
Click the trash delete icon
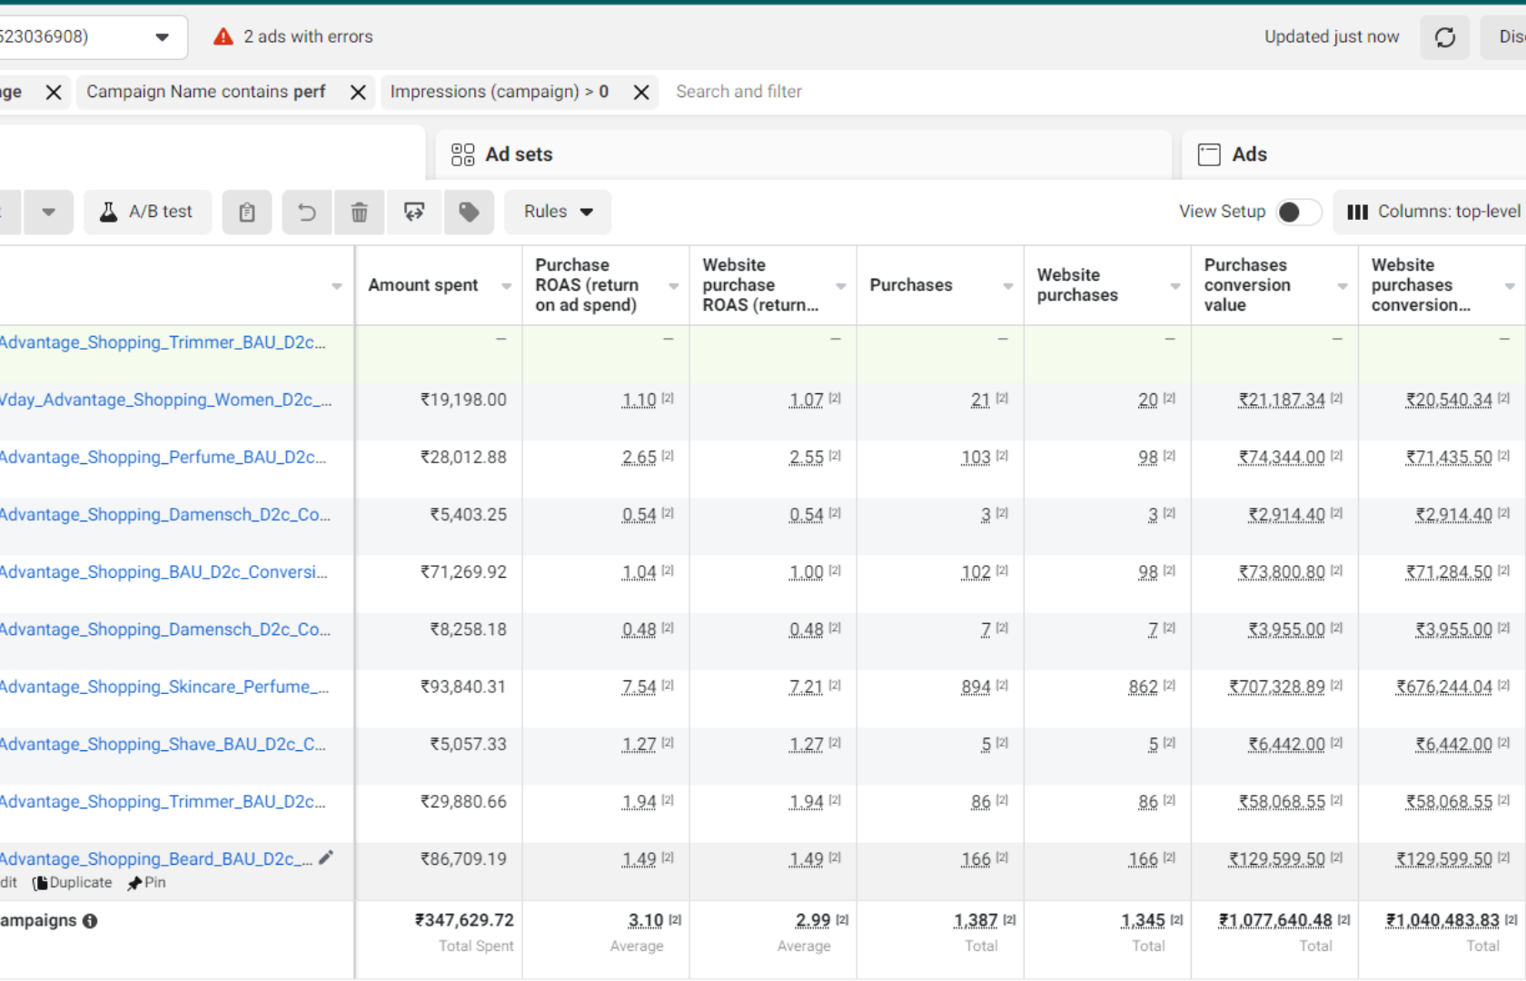(360, 213)
